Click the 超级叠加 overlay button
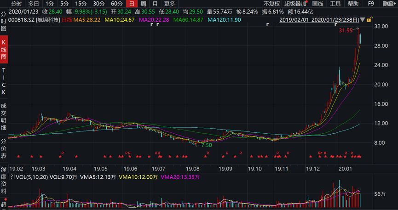The width and height of the screenshot is (398, 210). tap(295, 4)
